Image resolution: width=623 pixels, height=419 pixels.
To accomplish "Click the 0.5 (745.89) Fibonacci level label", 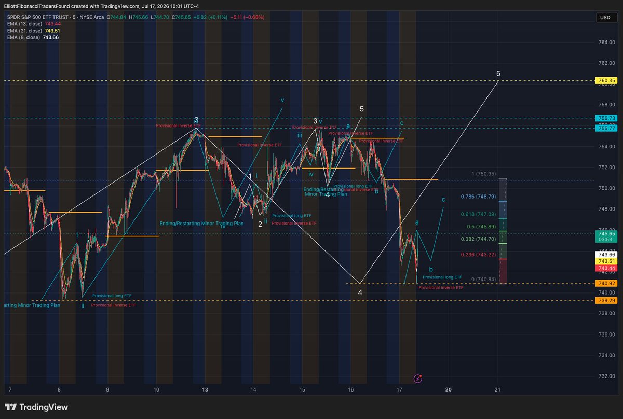I will (x=481, y=227).
